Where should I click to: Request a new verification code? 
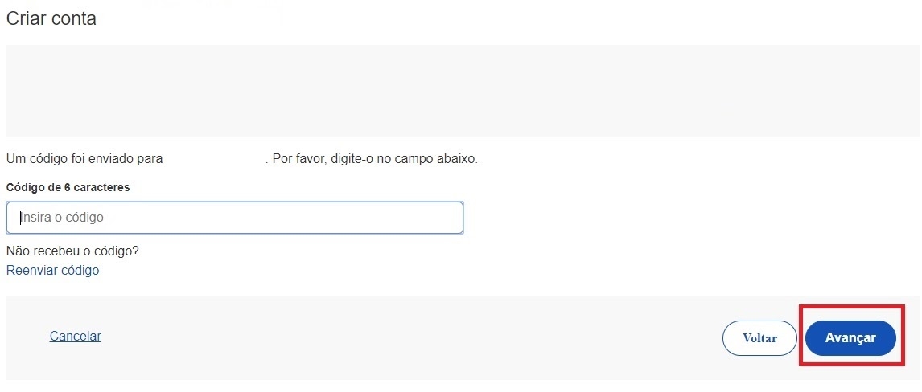click(x=53, y=271)
